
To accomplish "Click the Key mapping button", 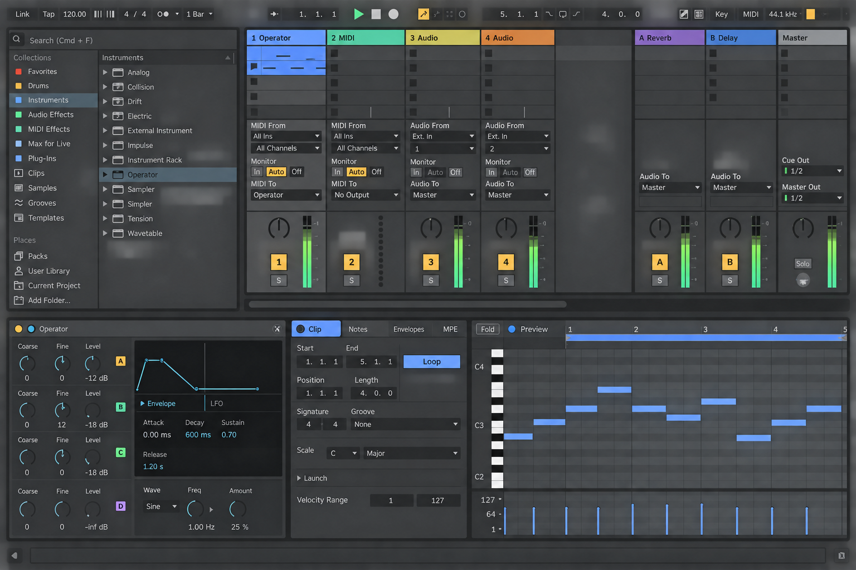I will click(721, 14).
